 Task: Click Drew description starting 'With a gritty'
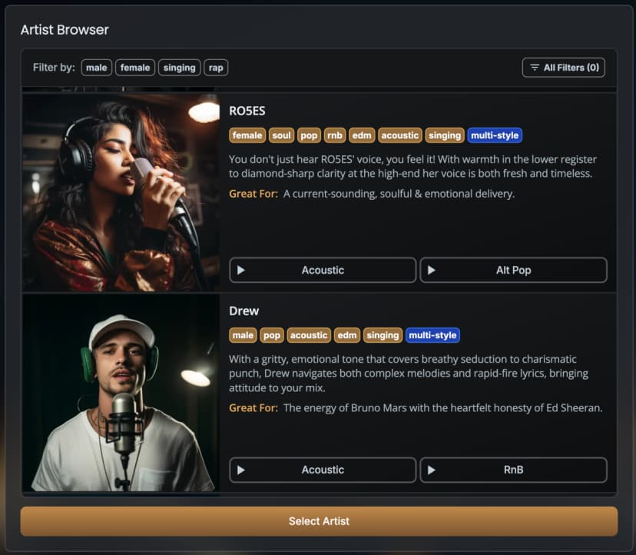point(409,374)
